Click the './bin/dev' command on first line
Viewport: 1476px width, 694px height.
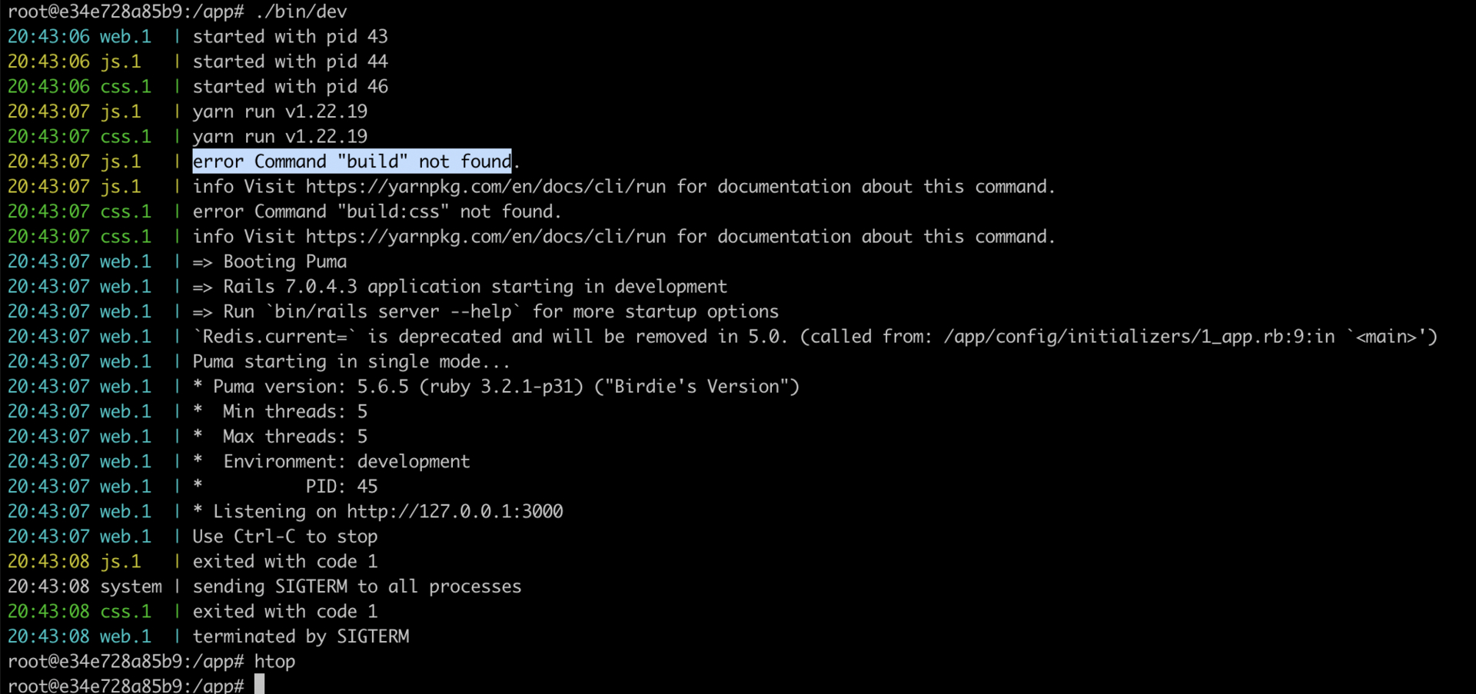pos(301,12)
